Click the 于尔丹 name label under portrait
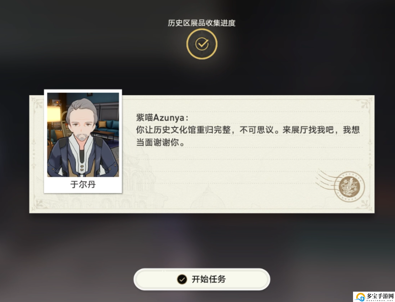 coord(83,184)
